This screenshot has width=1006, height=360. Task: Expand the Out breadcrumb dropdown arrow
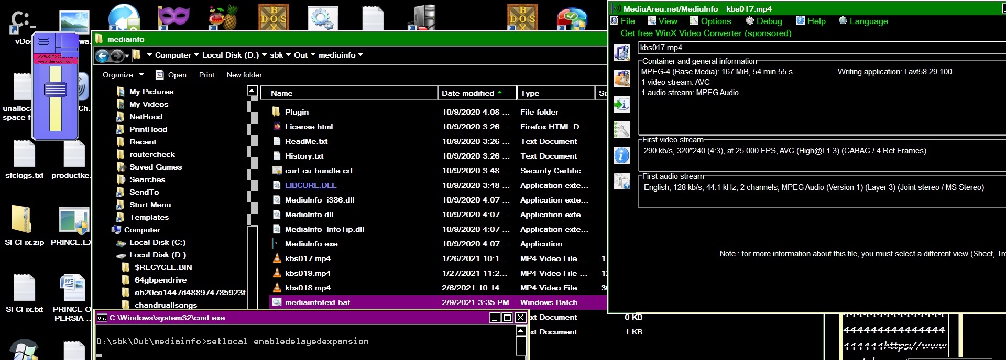pos(313,55)
